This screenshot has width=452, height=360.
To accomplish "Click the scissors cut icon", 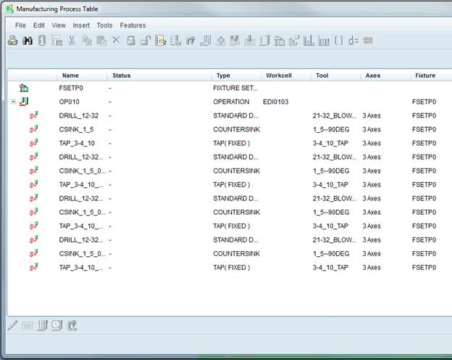I will point(72,41).
